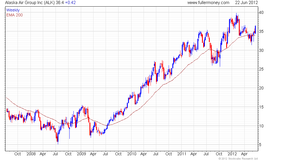This screenshot has width=282, height=161.
Task: Click the chart title 'Alaska Air Group Inc (ALK)'
Action: (30, 3)
